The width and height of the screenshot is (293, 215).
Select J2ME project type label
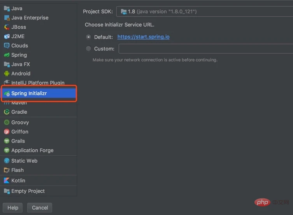(x=18, y=36)
